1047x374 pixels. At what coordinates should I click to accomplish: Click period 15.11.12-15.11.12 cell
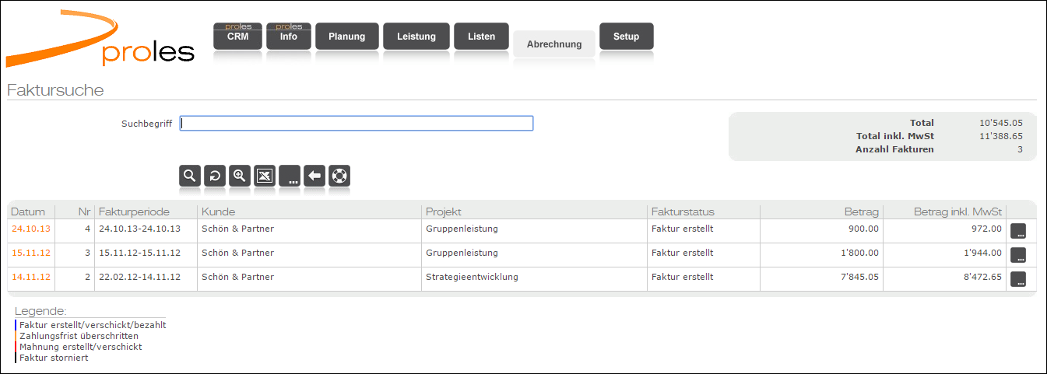click(140, 253)
